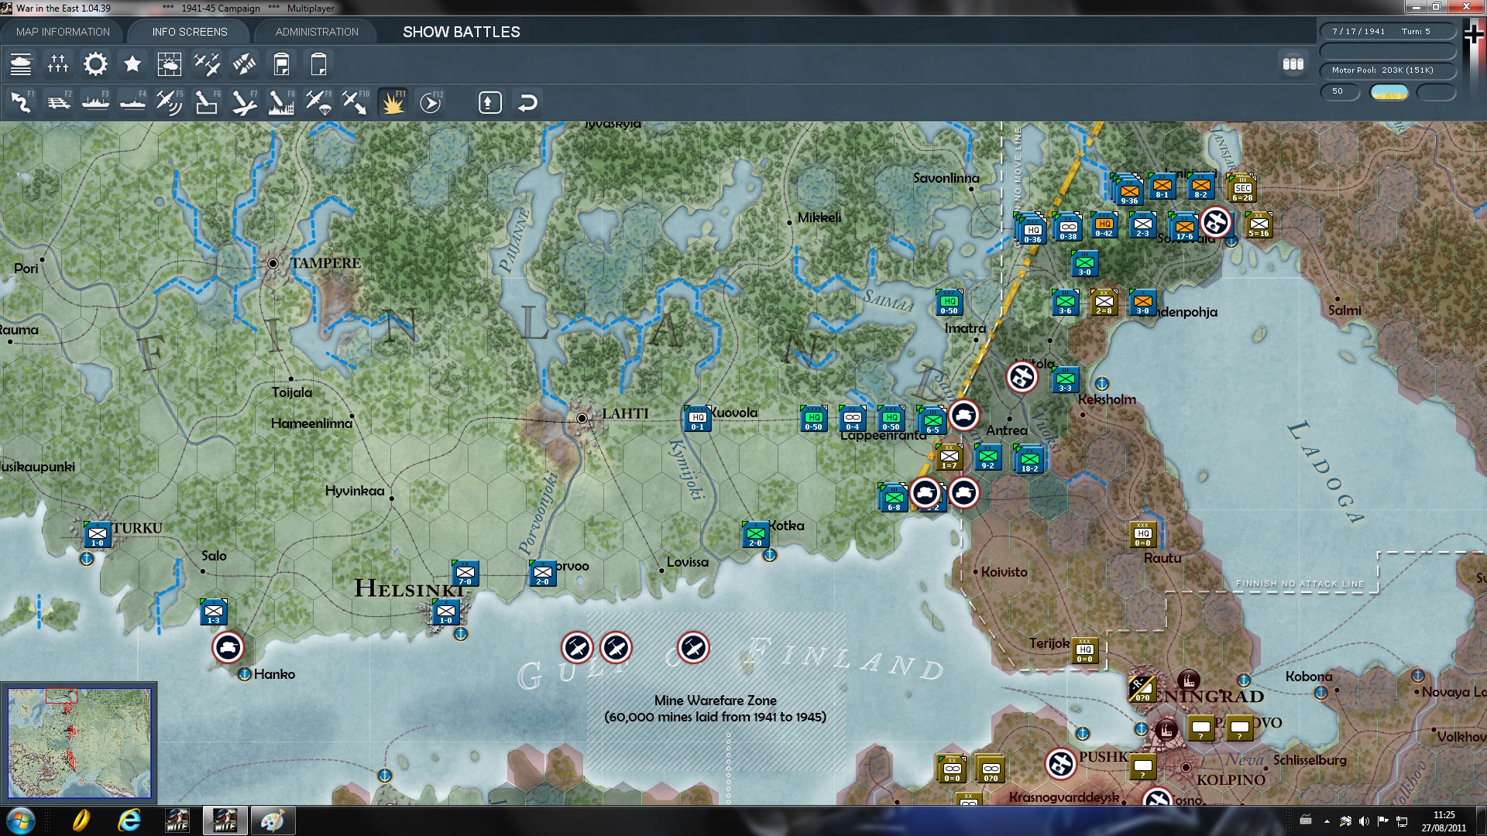Click the city marker of Lahti
1487x836 pixels.
point(582,418)
